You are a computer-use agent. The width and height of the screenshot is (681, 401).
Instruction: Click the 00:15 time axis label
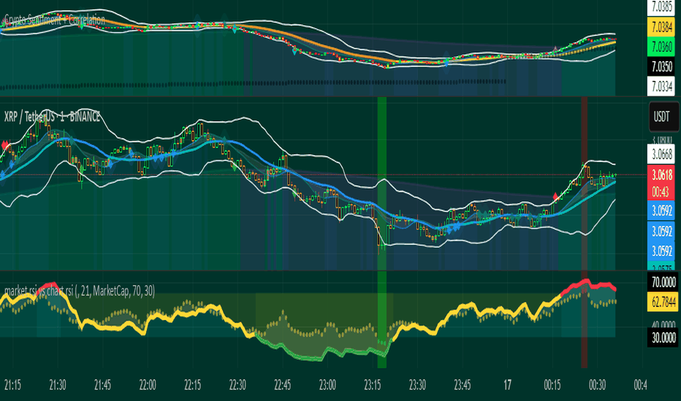pos(552,384)
